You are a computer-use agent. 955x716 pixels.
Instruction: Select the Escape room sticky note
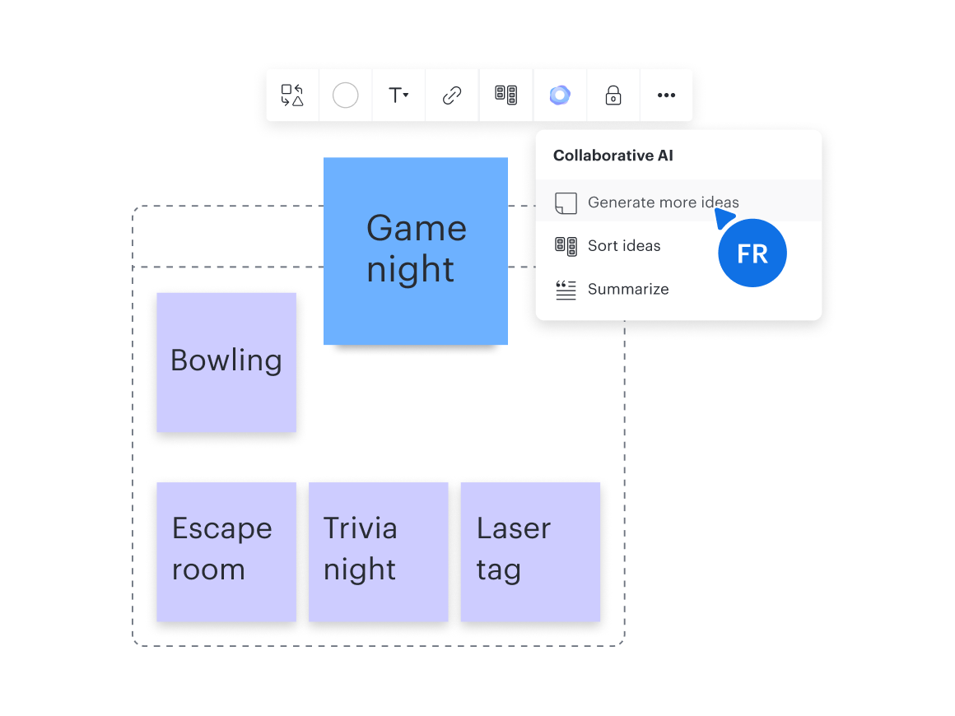click(x=226, y=551)
